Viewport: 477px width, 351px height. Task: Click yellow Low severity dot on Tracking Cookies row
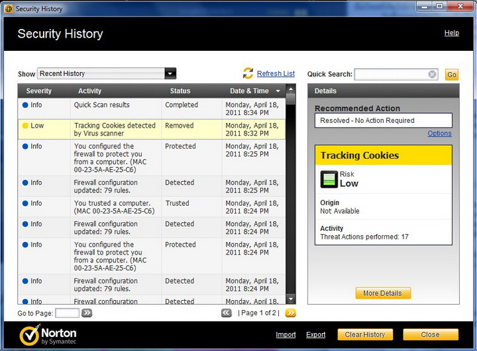pyautogui.click(x=25, y=126)
